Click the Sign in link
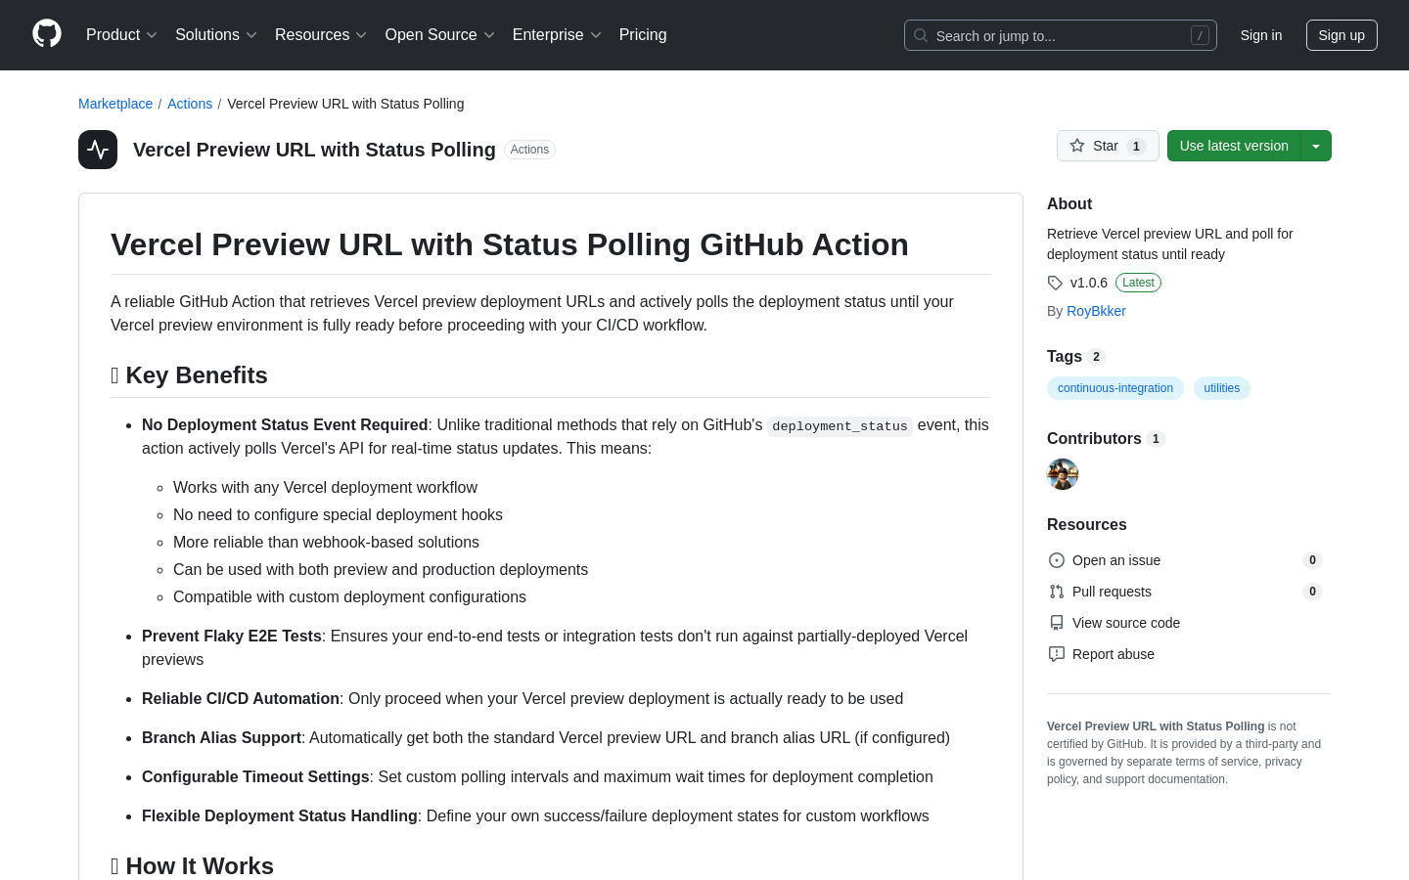The height and width of the screenshot is (880, 1409). [1261, 35]
